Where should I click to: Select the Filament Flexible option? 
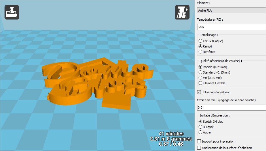tap(201, 83)
